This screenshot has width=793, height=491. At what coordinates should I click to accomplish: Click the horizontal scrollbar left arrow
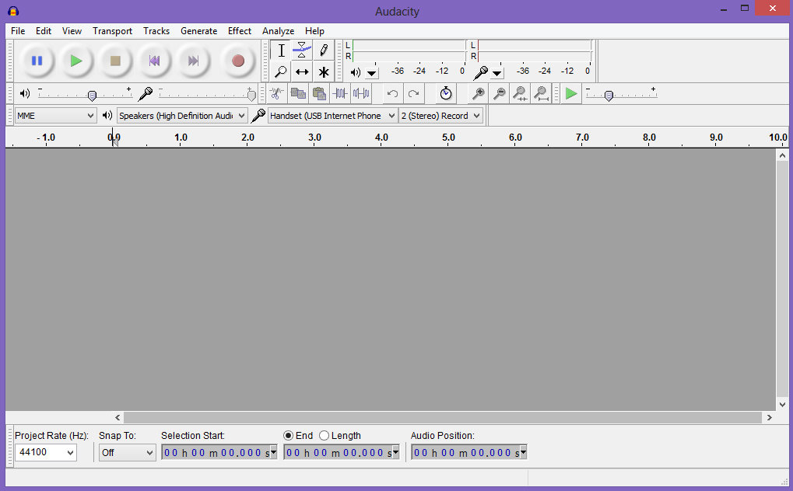coord(118,417)
